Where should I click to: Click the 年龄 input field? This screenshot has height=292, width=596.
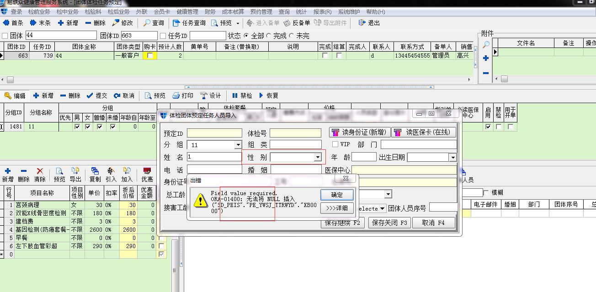(364, 157)
